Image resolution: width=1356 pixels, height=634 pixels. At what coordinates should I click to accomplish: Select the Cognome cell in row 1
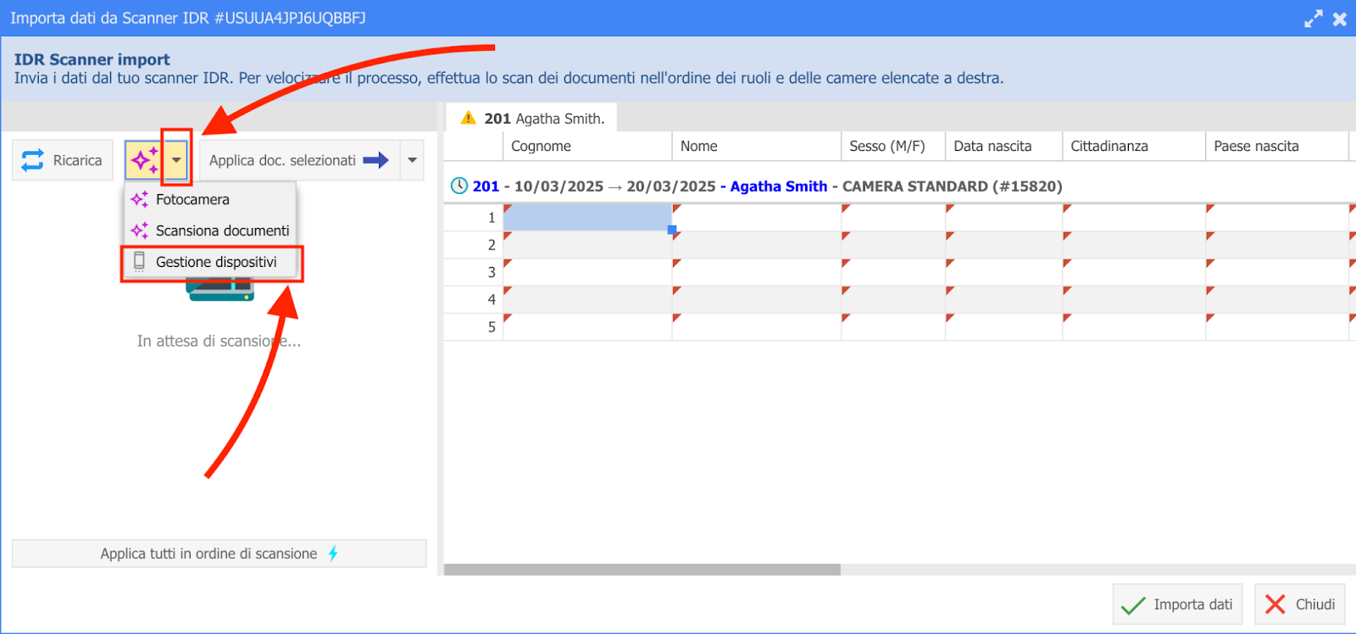pos(586,218)
